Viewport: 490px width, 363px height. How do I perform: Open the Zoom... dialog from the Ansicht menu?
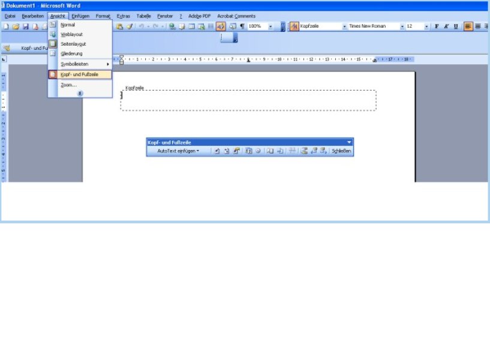(80, 85)
